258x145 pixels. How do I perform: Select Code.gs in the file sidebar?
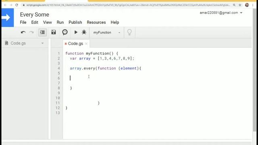[x=18, y=43]
